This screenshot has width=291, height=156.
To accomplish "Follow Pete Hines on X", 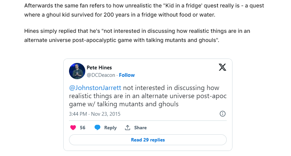I will pyautogui.click(x=127, y=75).
